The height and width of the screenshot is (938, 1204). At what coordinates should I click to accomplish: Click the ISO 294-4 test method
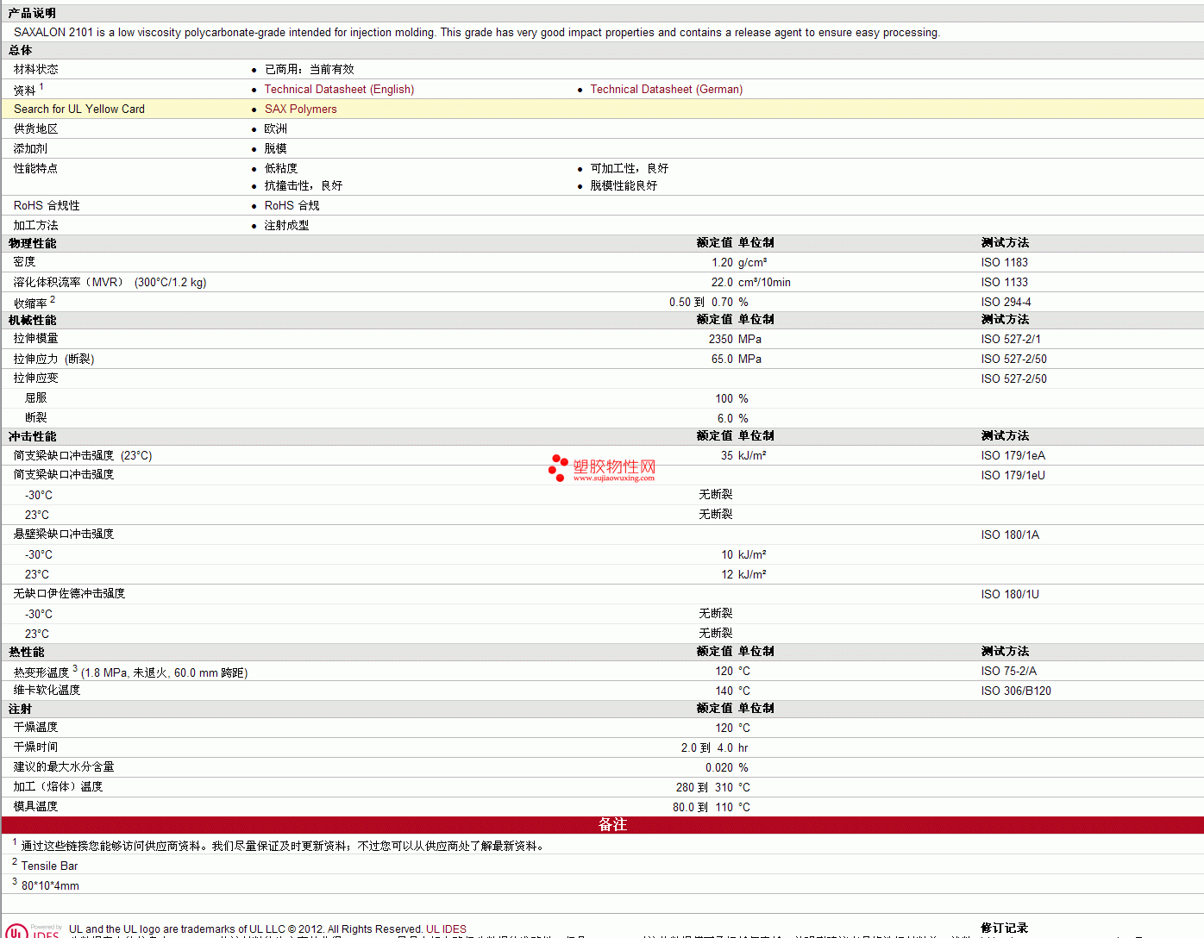pos(1006,302)
